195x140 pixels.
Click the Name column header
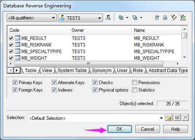pos(157,30)
